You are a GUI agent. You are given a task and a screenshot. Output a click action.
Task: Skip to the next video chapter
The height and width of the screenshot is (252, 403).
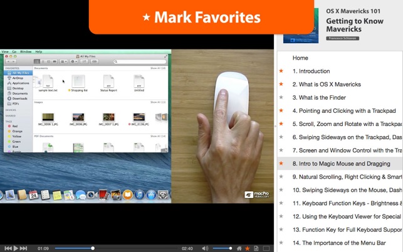[23, 248]
